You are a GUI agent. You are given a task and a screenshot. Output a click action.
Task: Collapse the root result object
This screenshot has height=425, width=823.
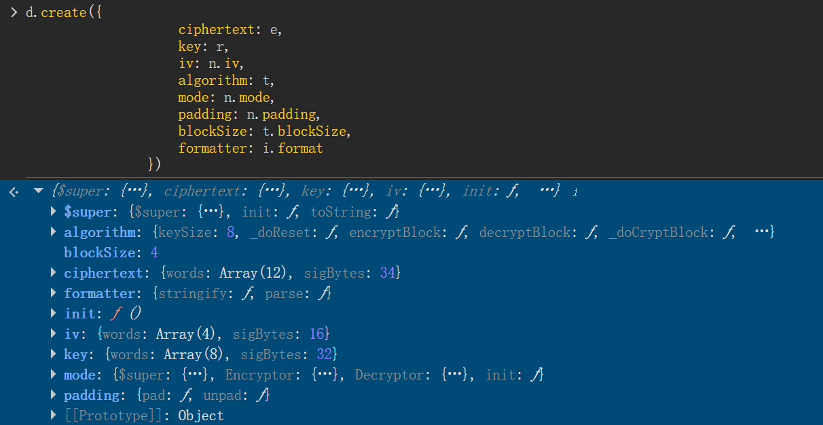point(38,191)
